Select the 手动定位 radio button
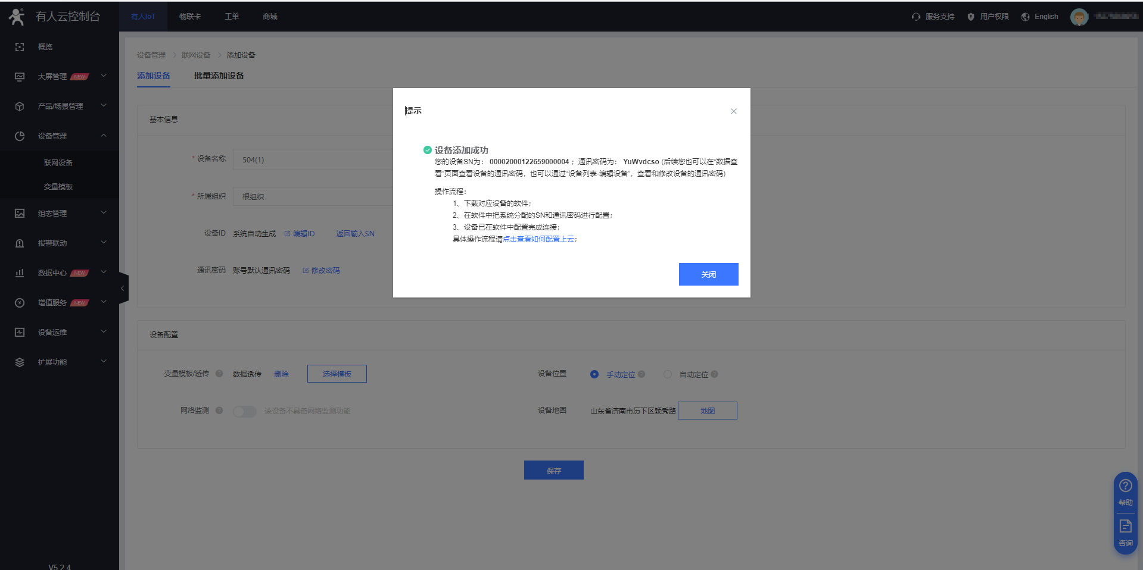1143x570 pixels. [594, 374]
